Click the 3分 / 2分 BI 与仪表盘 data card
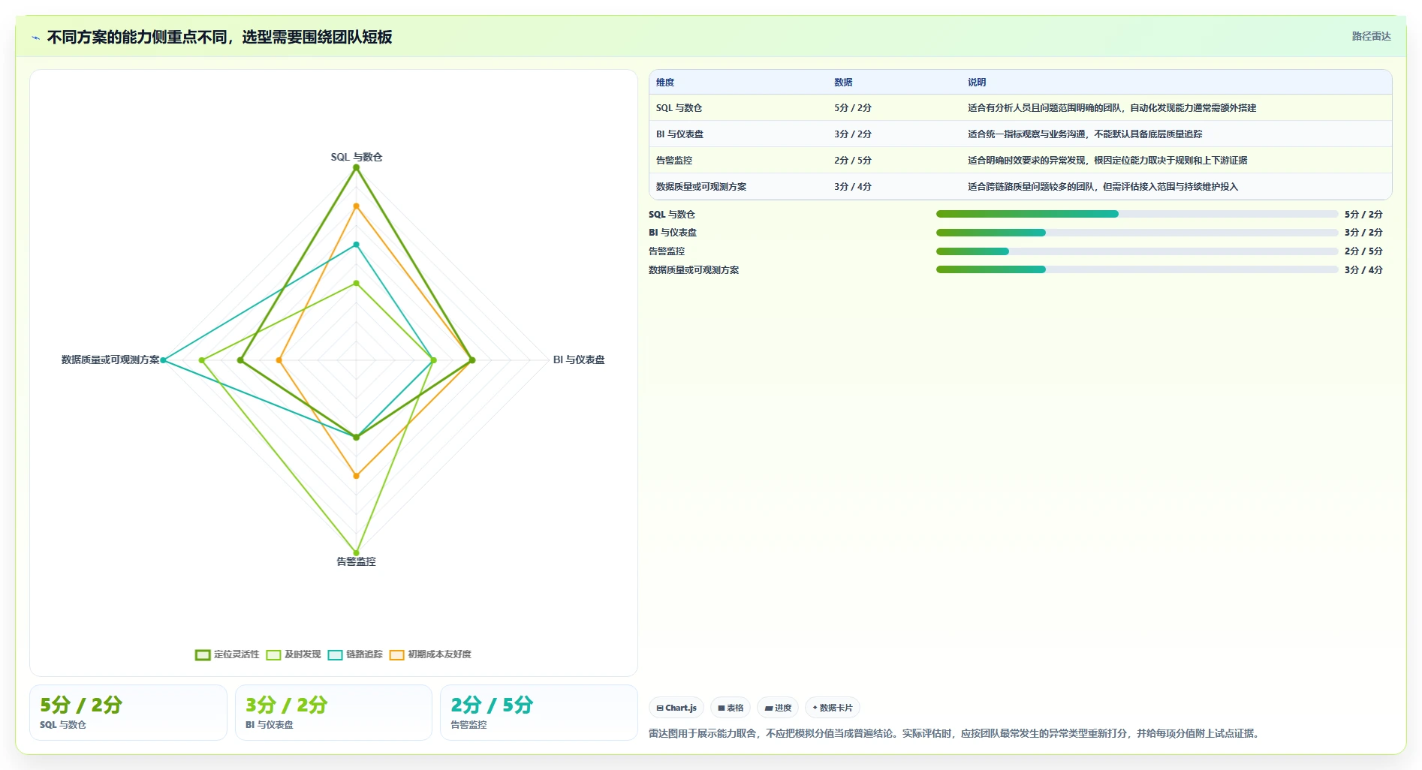 pos(333,712)
